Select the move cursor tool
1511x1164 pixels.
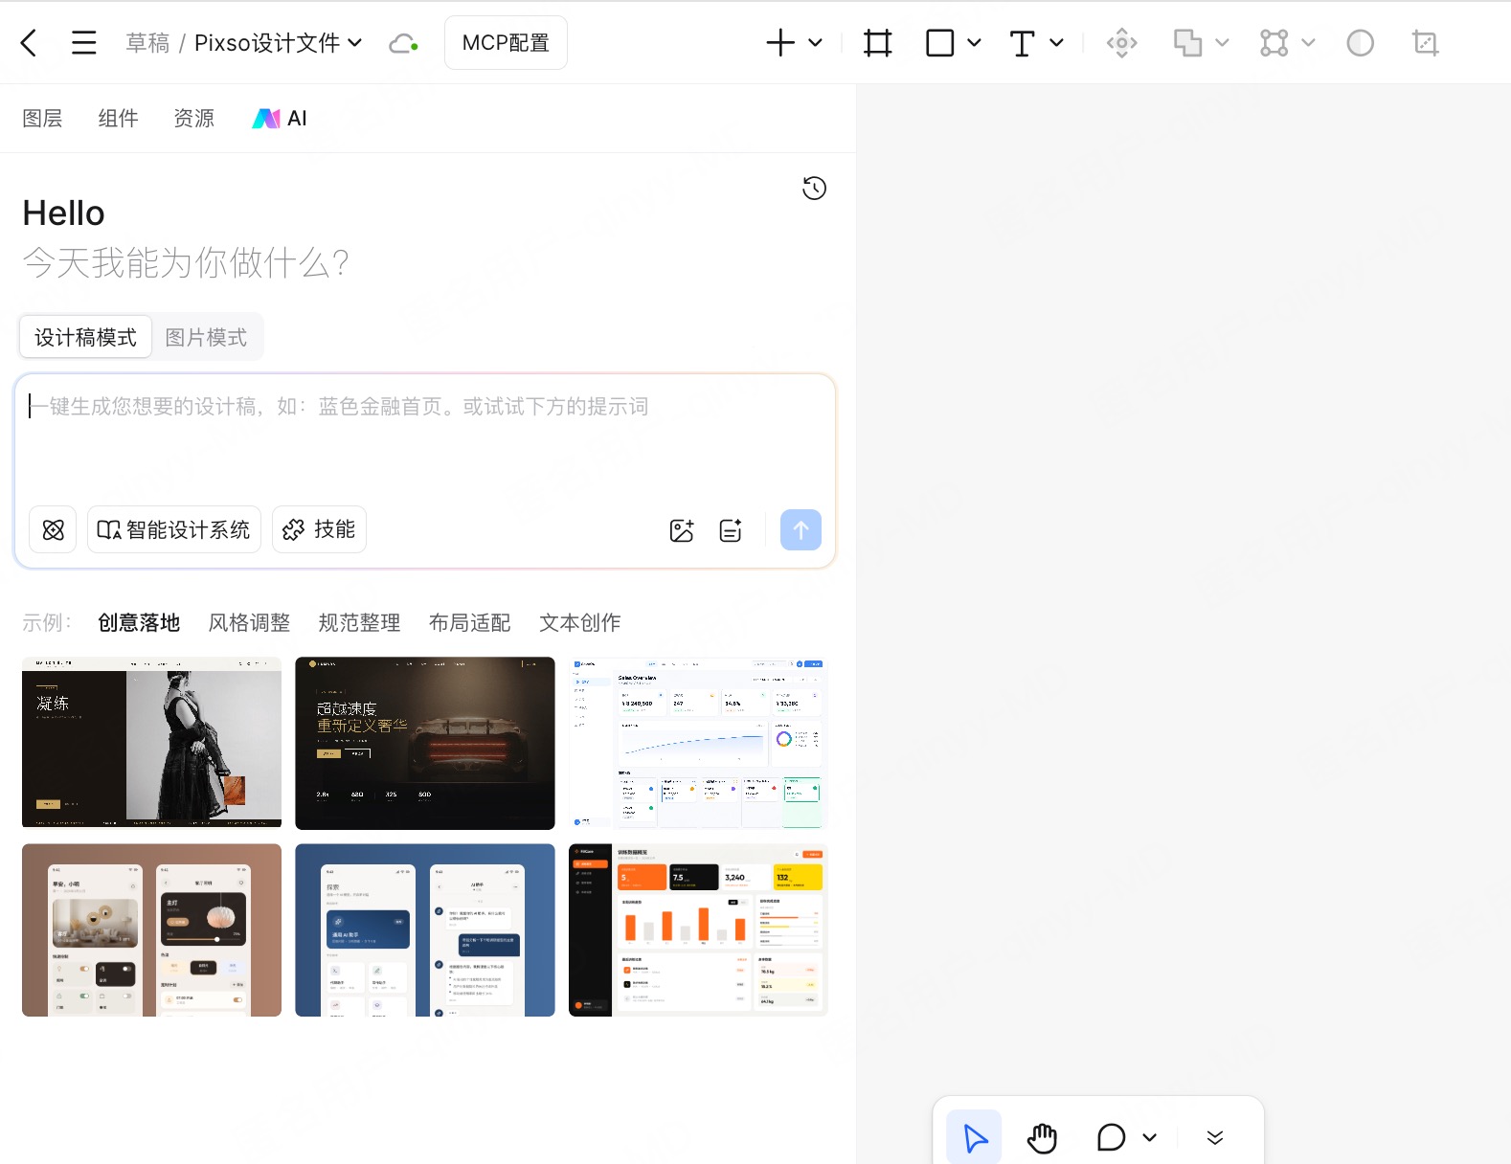click(975, 1138)
